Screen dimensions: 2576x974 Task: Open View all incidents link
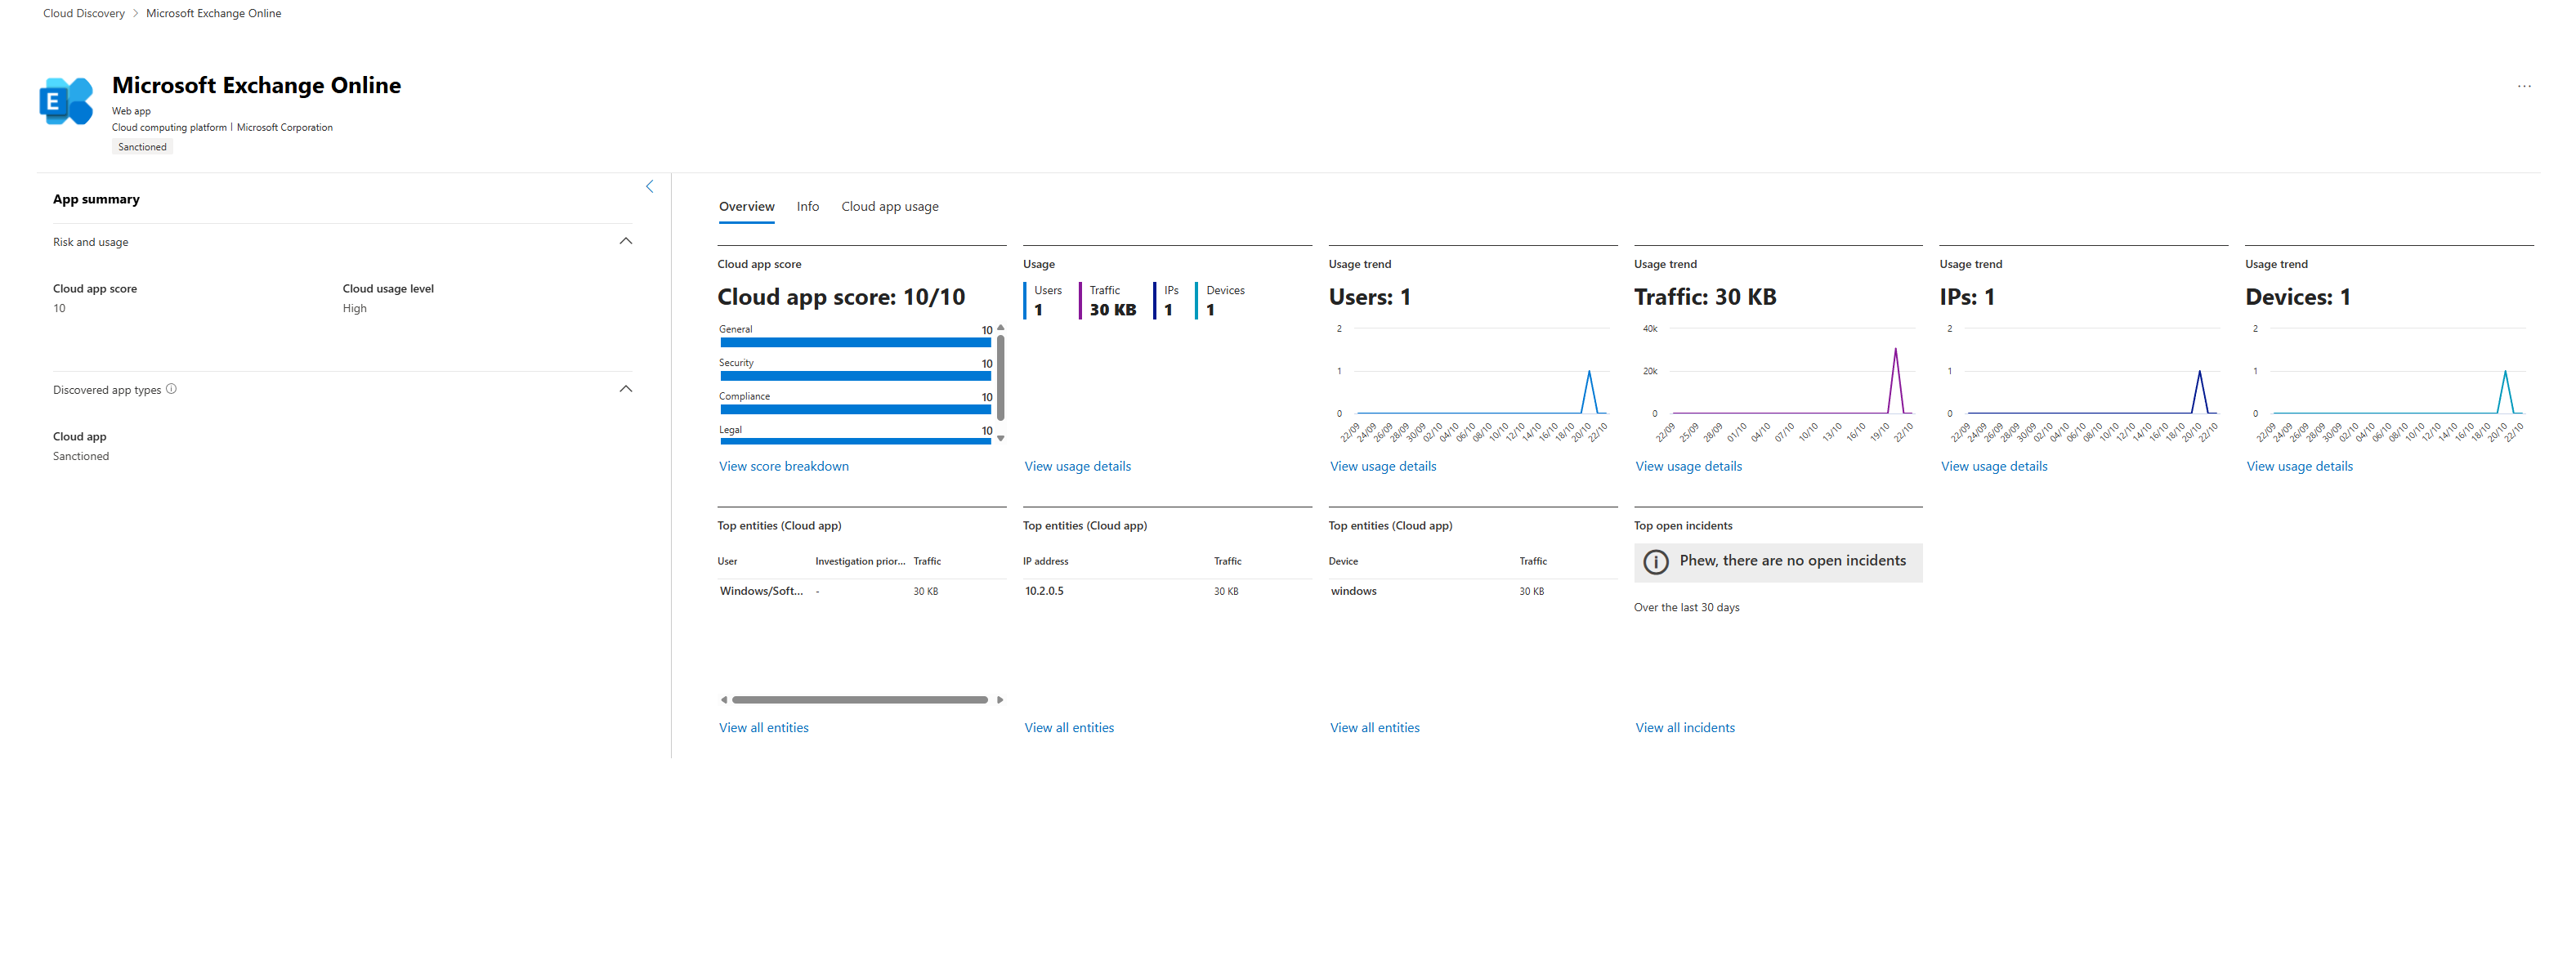[x=1684, y=728]
